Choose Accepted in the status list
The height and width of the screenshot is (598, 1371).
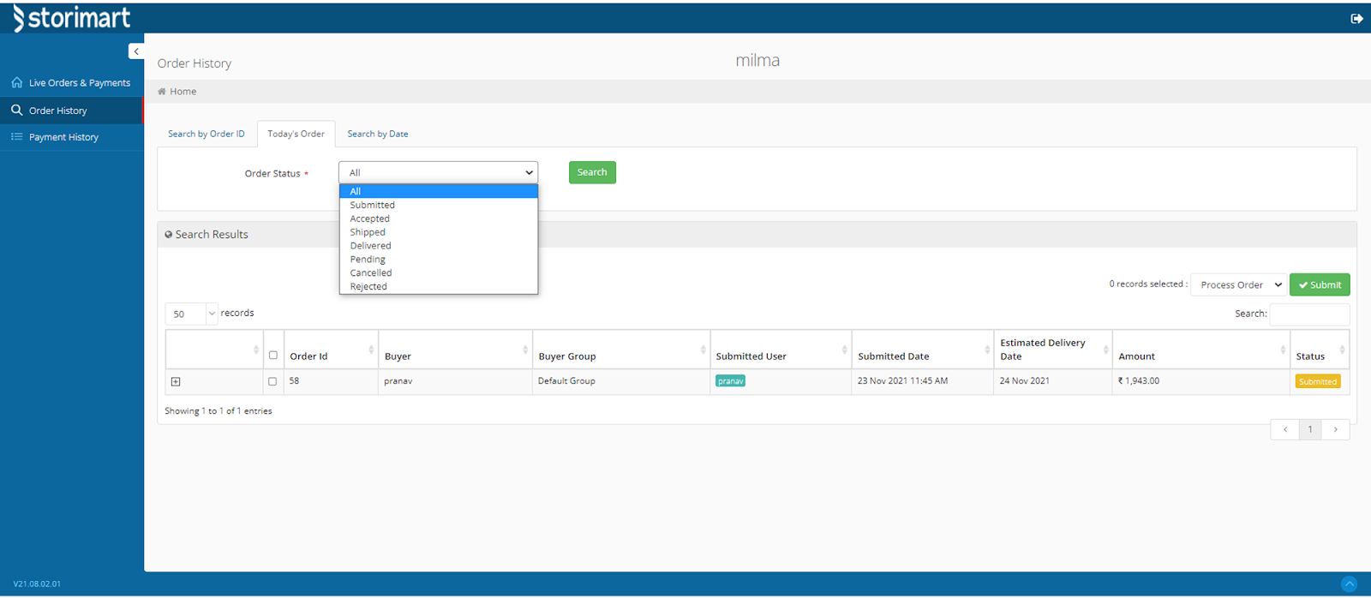[439, 218]
